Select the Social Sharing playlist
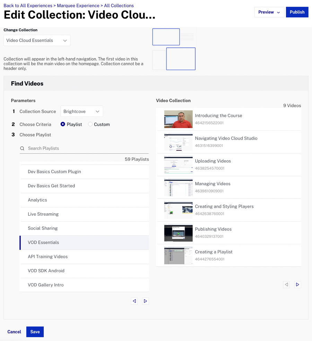This screenshot has width=312, height=341. 85,228
